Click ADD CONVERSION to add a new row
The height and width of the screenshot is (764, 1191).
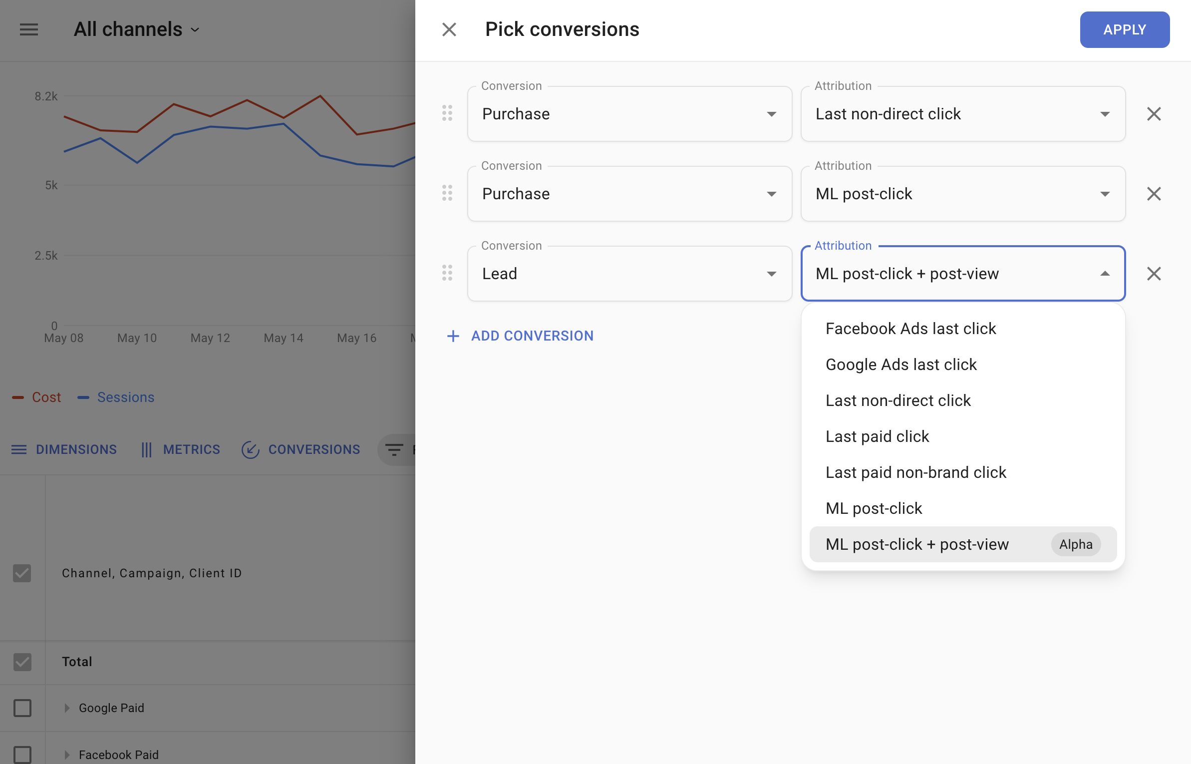point(520,336)
